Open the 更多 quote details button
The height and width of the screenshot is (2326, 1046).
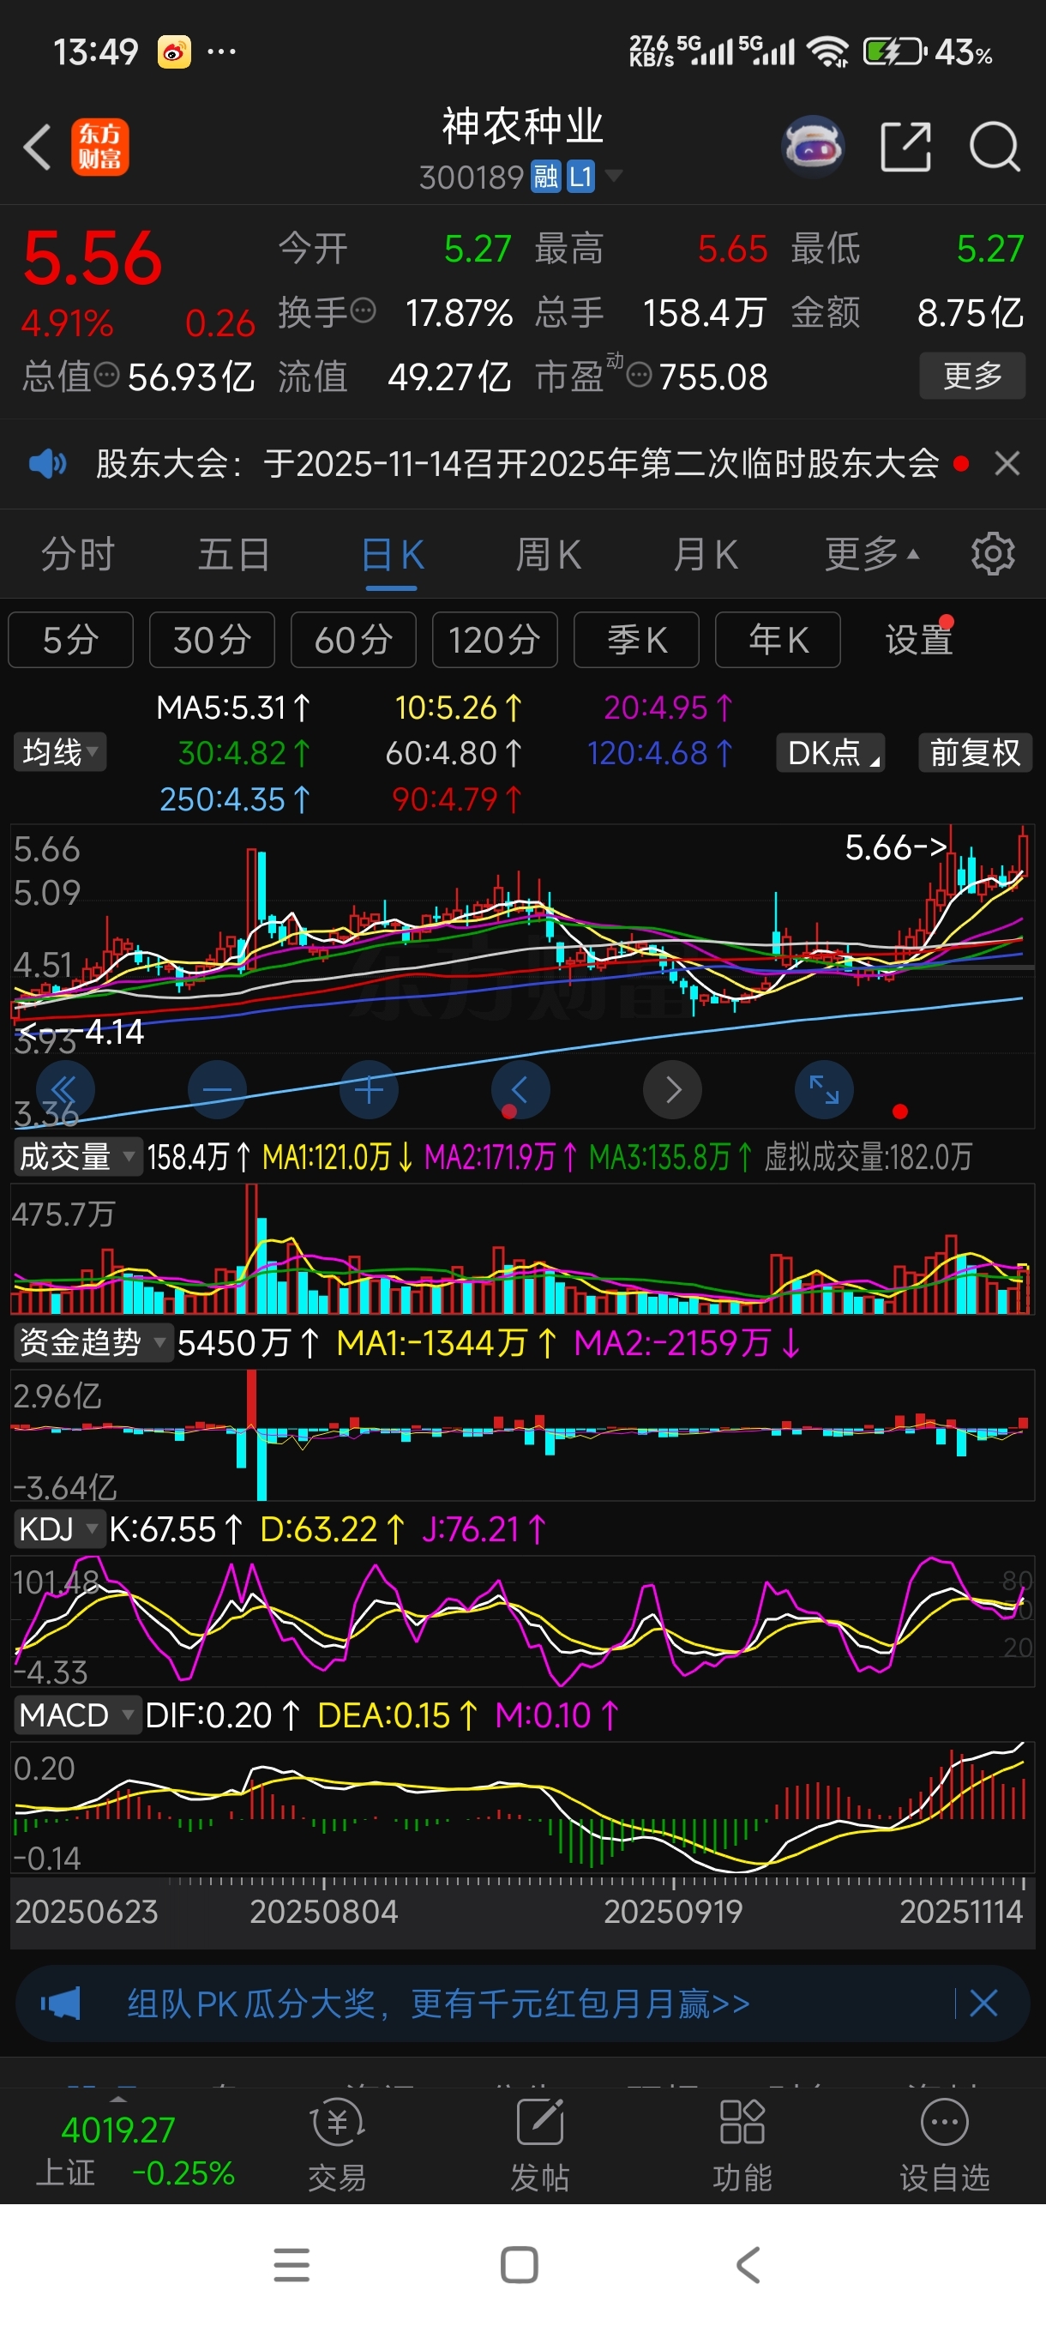(x=972, y=376)
